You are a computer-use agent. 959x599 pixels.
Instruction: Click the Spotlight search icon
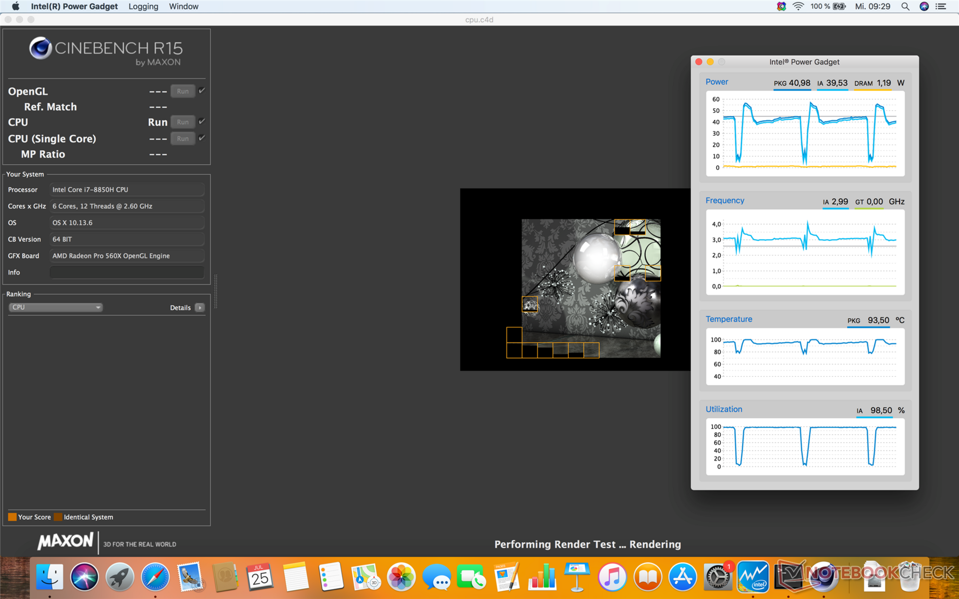905,6
